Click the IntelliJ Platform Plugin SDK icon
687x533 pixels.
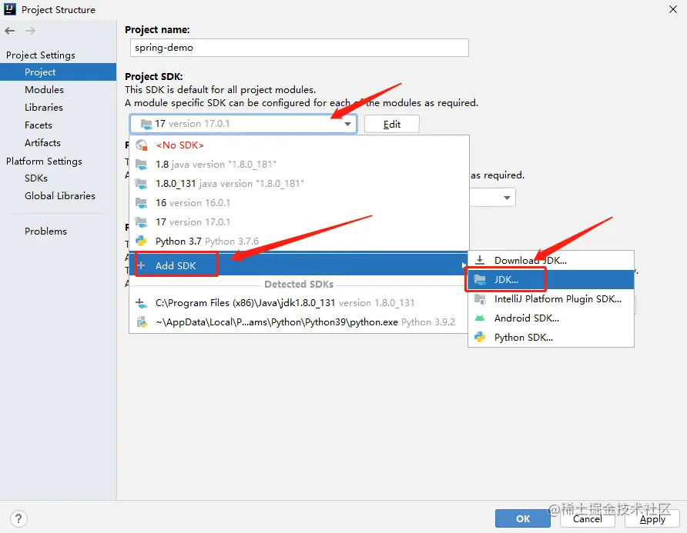pyautogui.click(x=480, y=299)
